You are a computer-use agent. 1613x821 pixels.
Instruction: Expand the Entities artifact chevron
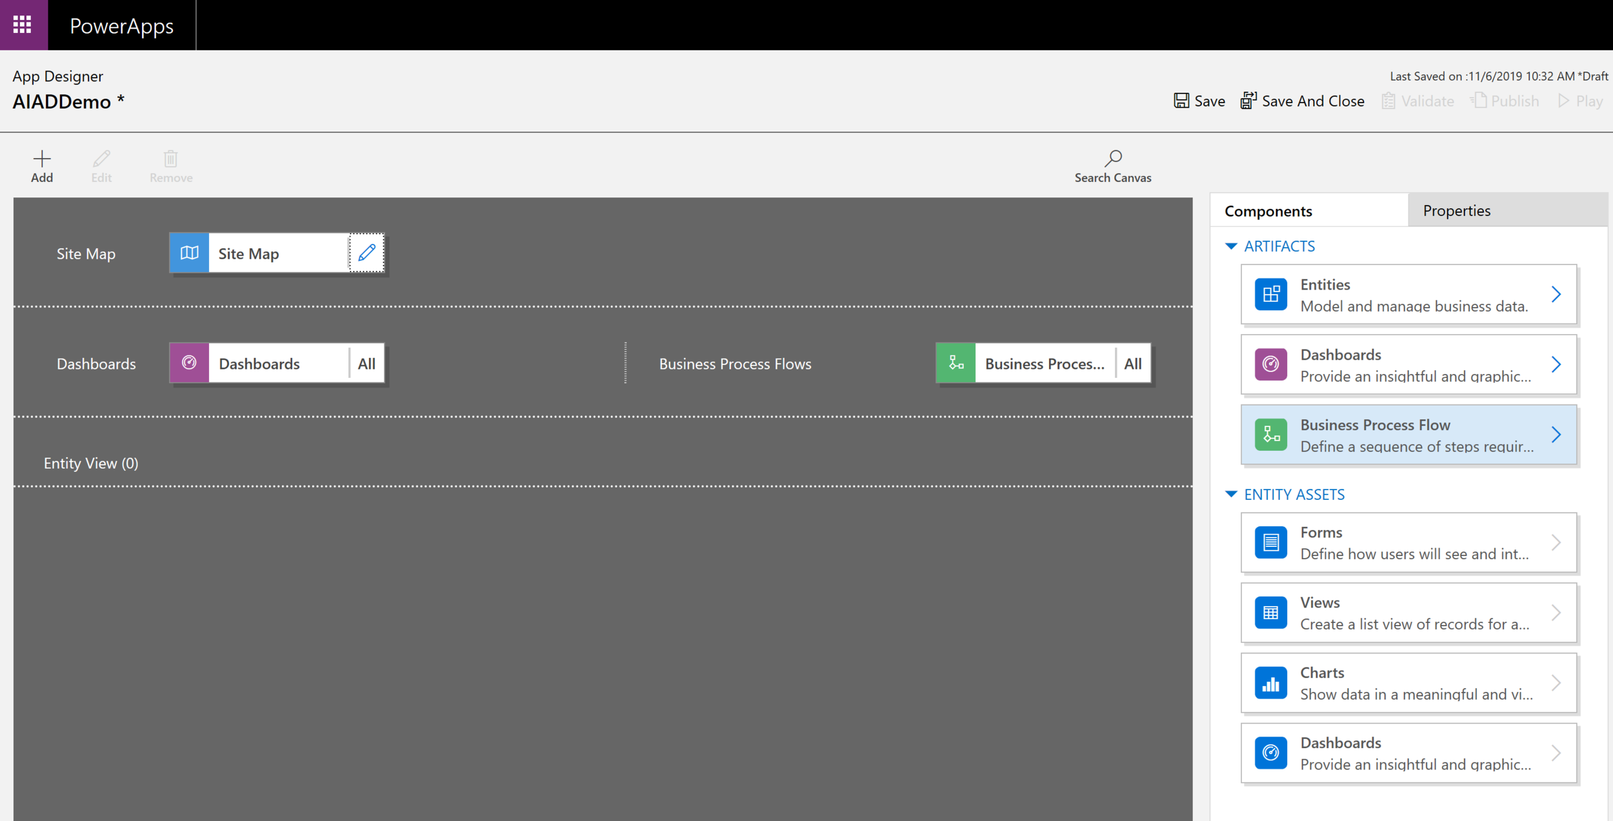(1556, 295)
